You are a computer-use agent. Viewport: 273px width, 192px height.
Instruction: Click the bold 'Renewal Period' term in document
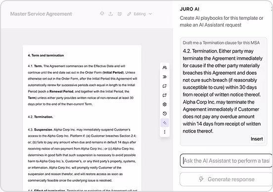pos(61,92)
